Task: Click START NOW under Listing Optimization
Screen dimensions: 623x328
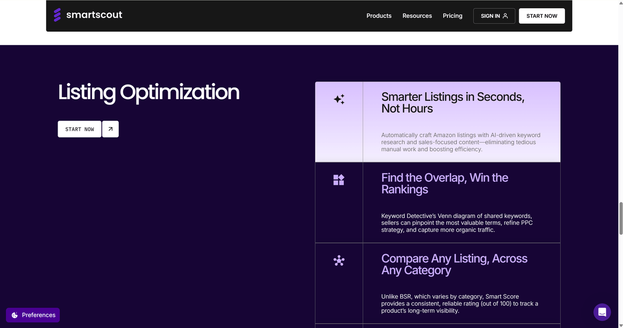Action: tap(79, 129)
